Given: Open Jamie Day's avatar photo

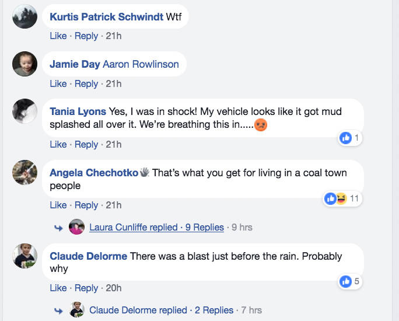Looking at the screenshot, I should click(x=24, y=64).
